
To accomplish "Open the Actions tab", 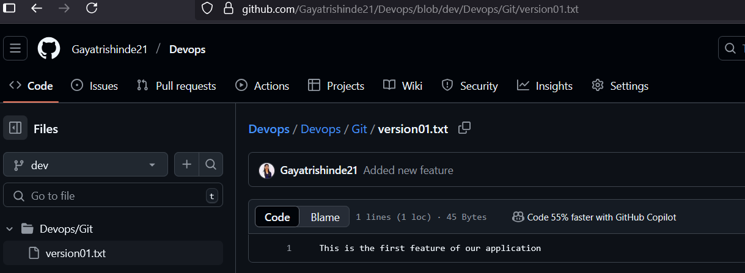I will pos(262,86).
